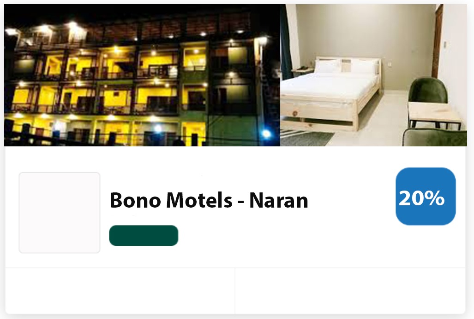474x319 pixels.
Task: Select the empty bottom-left card cell
Action: pyautogui.click(x=120, y=291)
